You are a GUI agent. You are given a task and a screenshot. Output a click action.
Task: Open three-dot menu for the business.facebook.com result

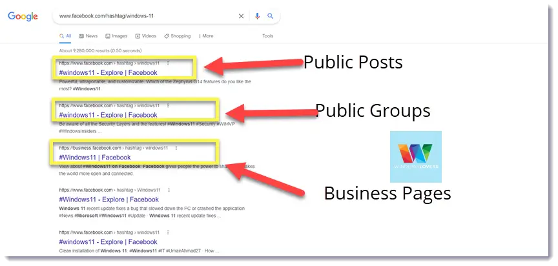176,148
